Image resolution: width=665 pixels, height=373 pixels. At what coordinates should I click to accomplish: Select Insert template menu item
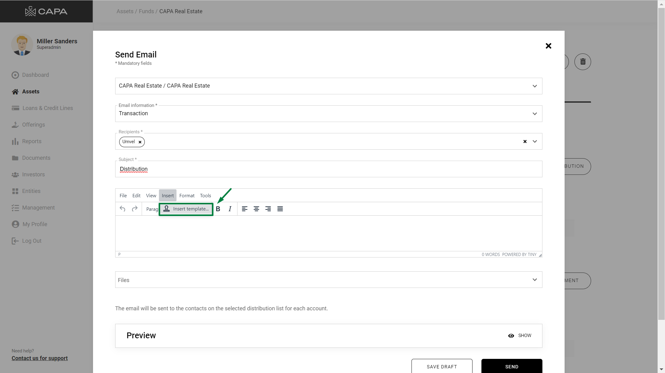[x=186, y=209]
